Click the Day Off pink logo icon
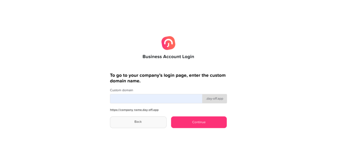This screenshot has height=164, width=337. pyautogui.click(x=168, y=43)
